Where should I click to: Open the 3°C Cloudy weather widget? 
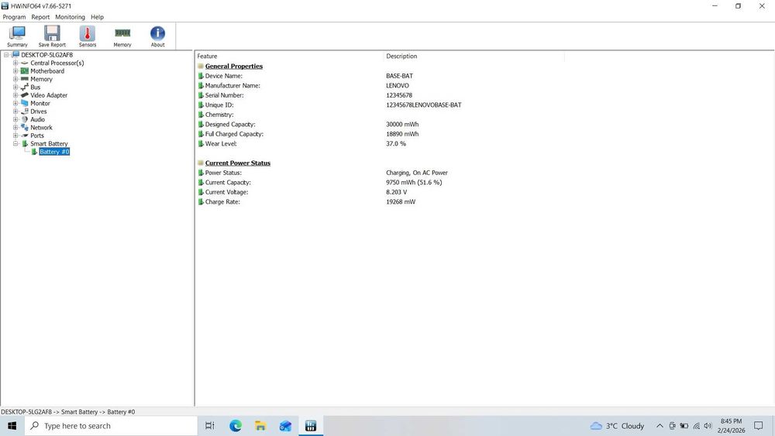click(x=618, y=426)
